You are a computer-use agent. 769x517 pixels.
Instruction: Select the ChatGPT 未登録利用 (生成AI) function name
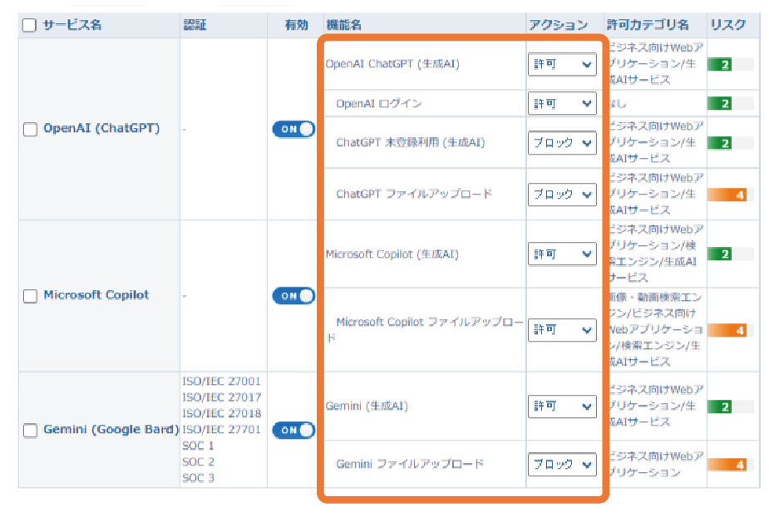pyautogui.click(x=411, y=142)
